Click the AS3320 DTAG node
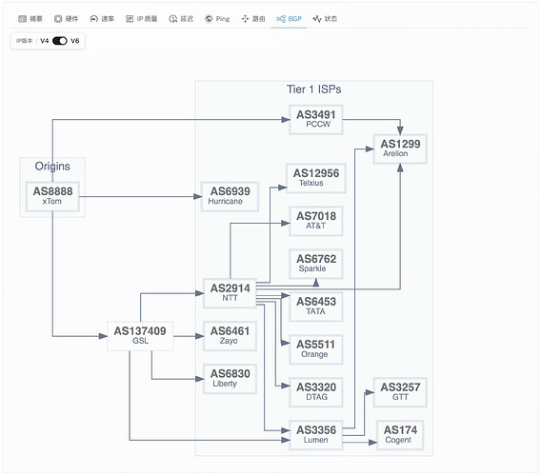 [316, 392]
